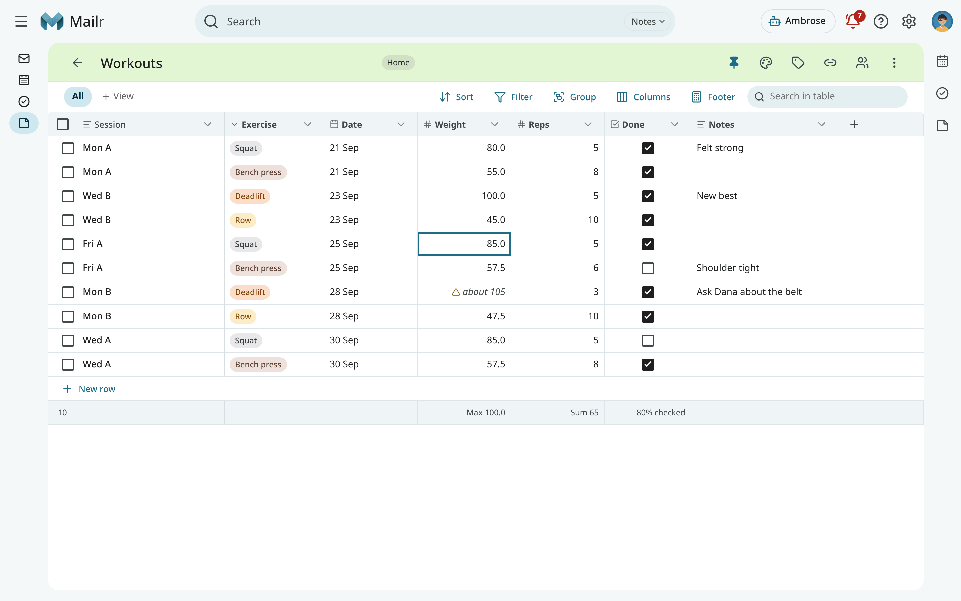Viewport: 961px width, 601px height.
Task: Open the Sort options
Action: click(457, 97)
